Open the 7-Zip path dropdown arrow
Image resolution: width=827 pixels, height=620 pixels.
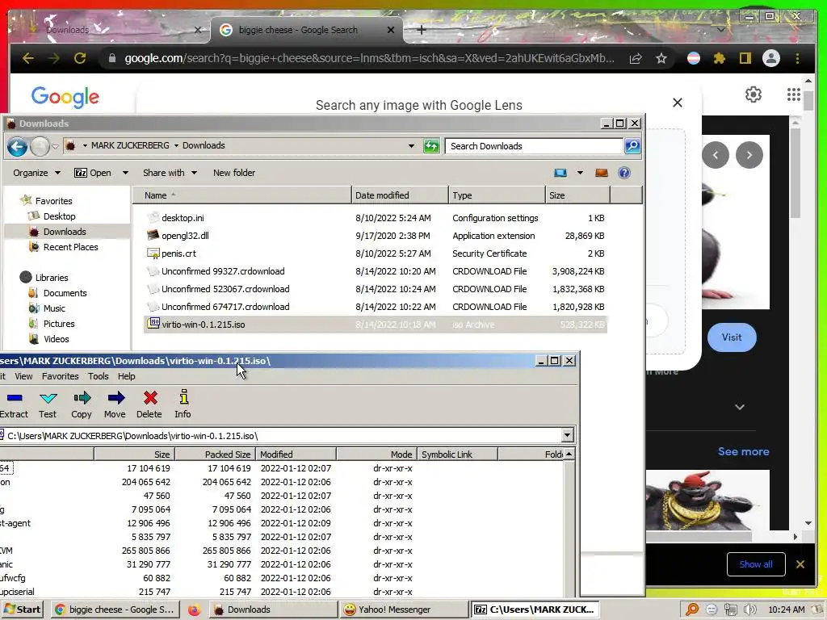pos(568,435)
